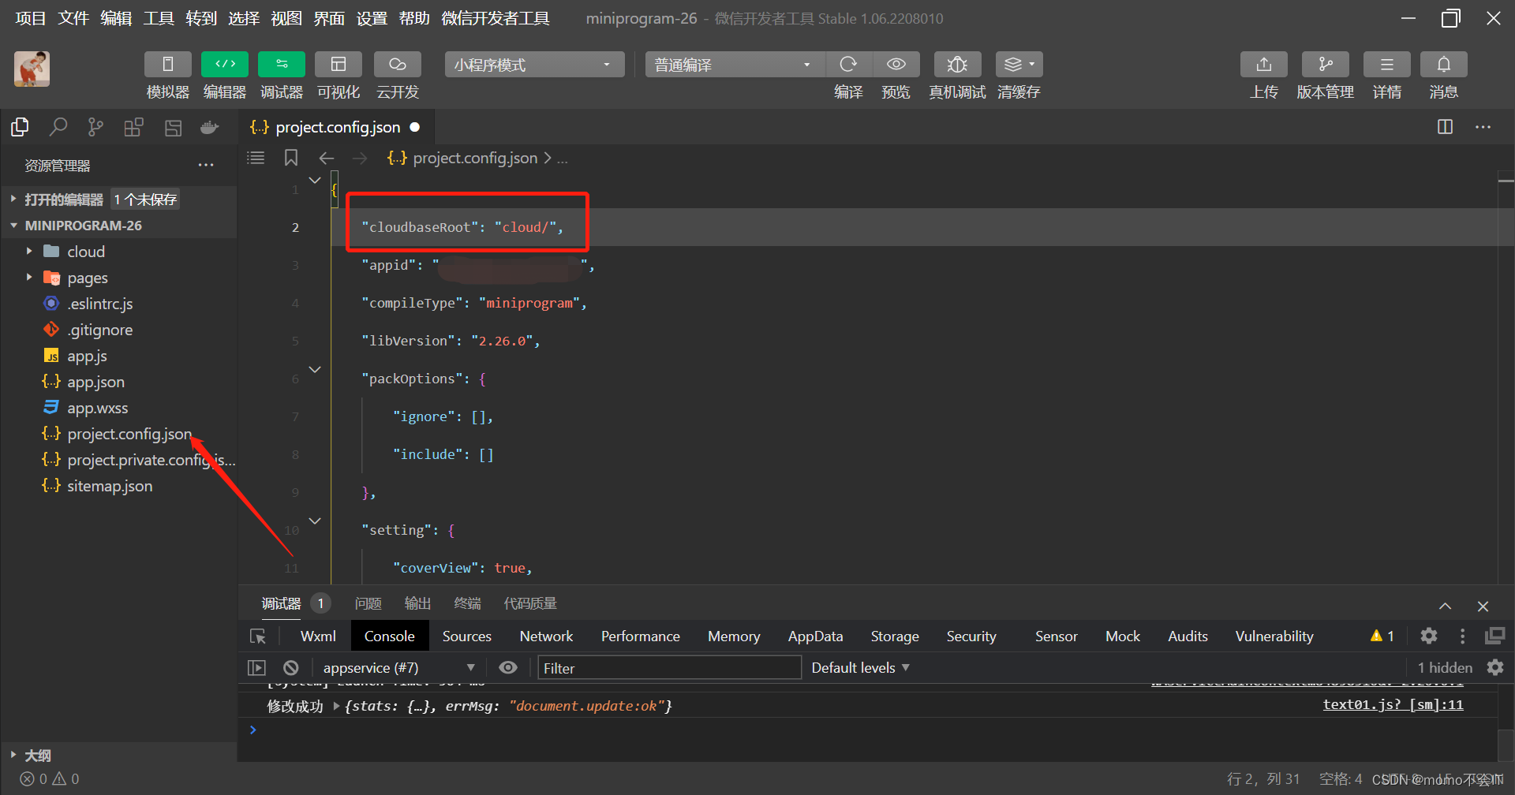This screenshot has height=795, width=1515.
Task: Expand the 打开的编辑器 section
Action: (x=64, y=200)
